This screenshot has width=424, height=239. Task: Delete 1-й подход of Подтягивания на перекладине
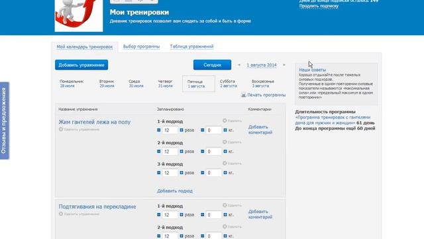(x=232, y=205)
